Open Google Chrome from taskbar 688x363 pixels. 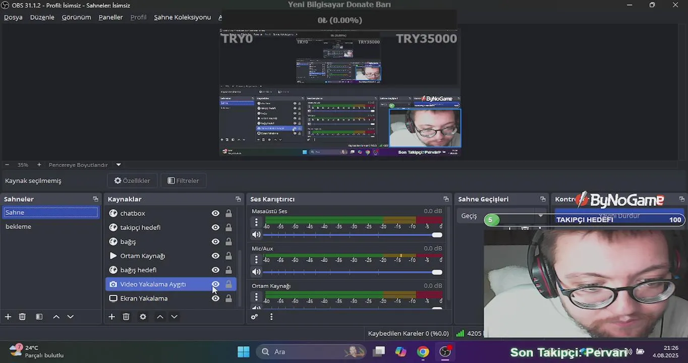pyautogui.click(x=423, y=352)
